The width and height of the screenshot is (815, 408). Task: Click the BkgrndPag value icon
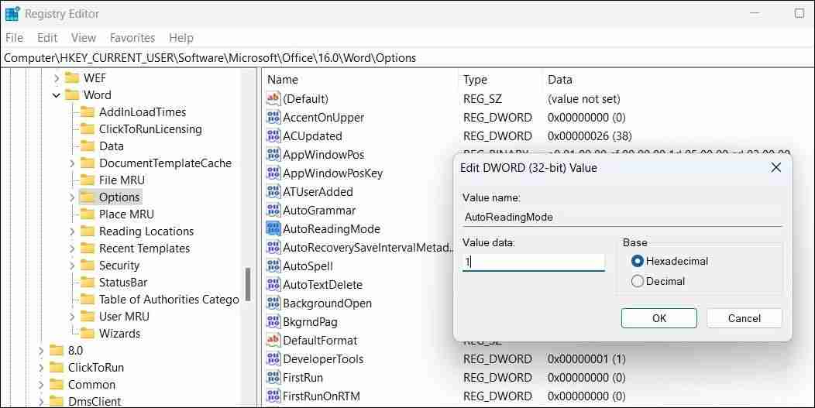point(273,322)
